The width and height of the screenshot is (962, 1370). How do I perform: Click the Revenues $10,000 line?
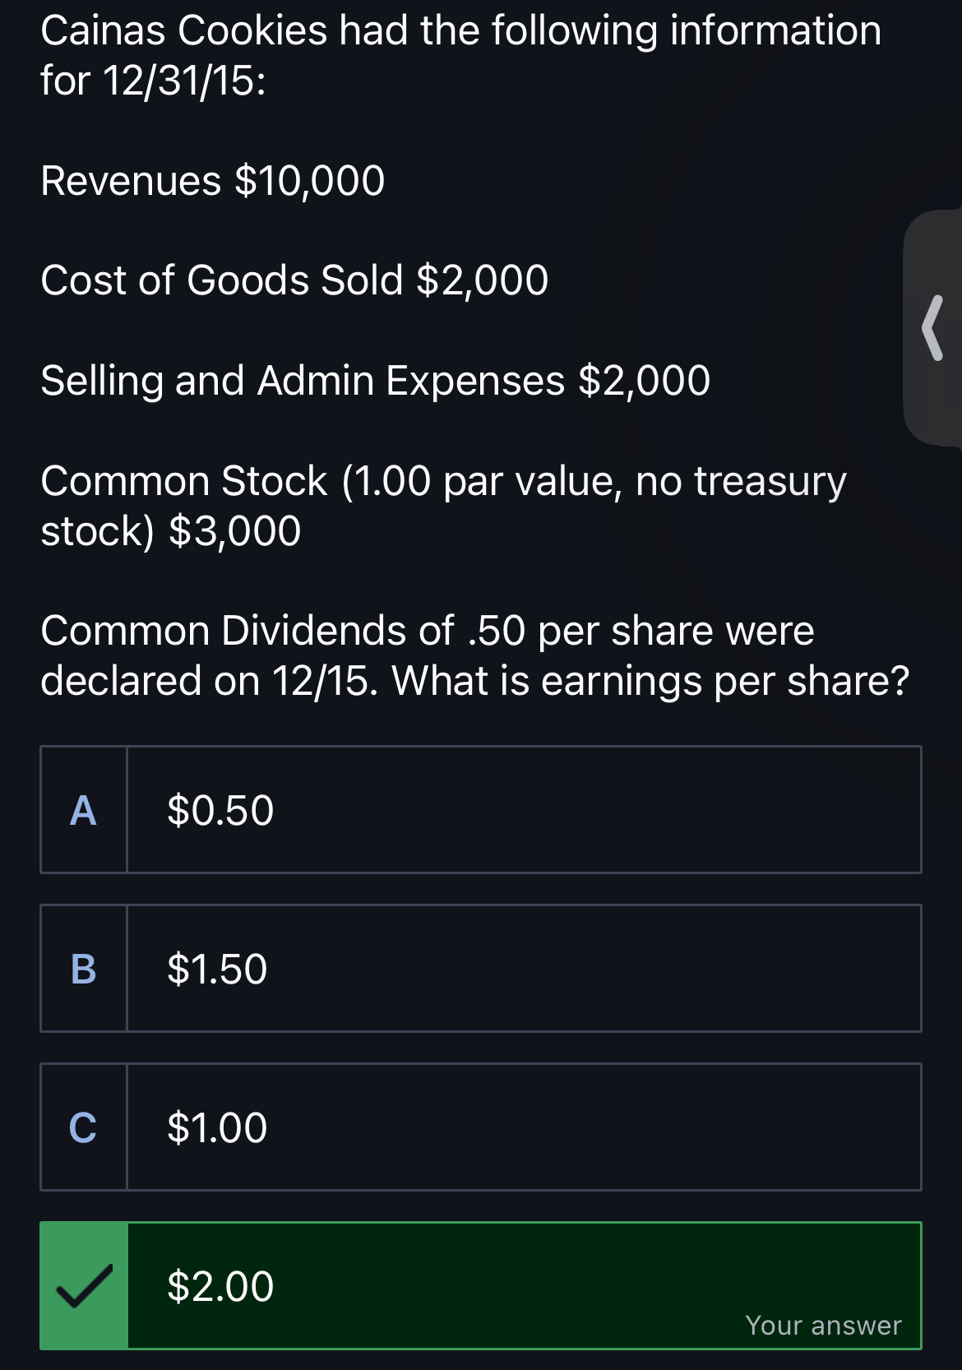[213, 181]
